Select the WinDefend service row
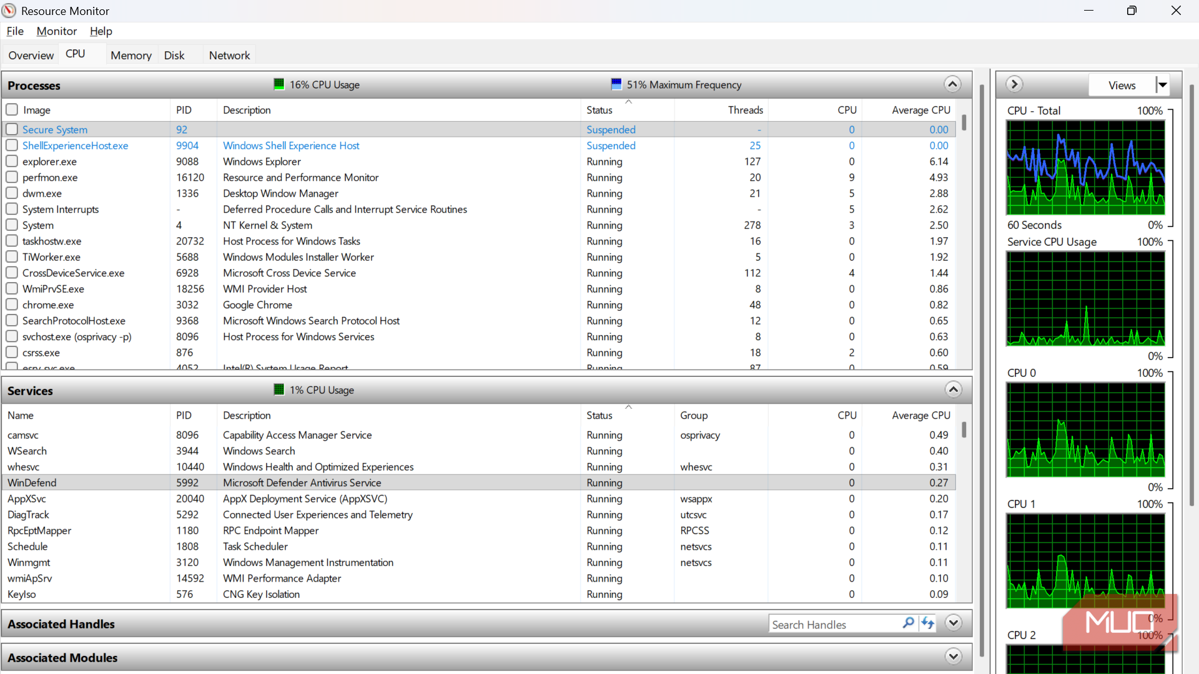This screenshot has width=1199, height=674. 478,482
